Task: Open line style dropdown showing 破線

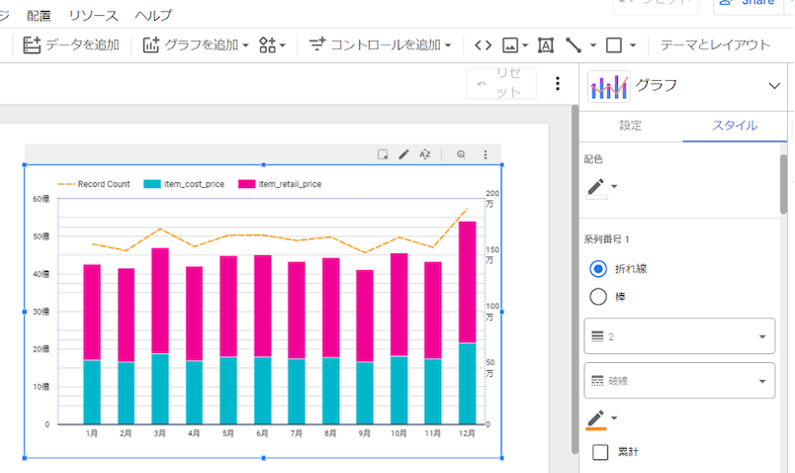Action: 679,381
